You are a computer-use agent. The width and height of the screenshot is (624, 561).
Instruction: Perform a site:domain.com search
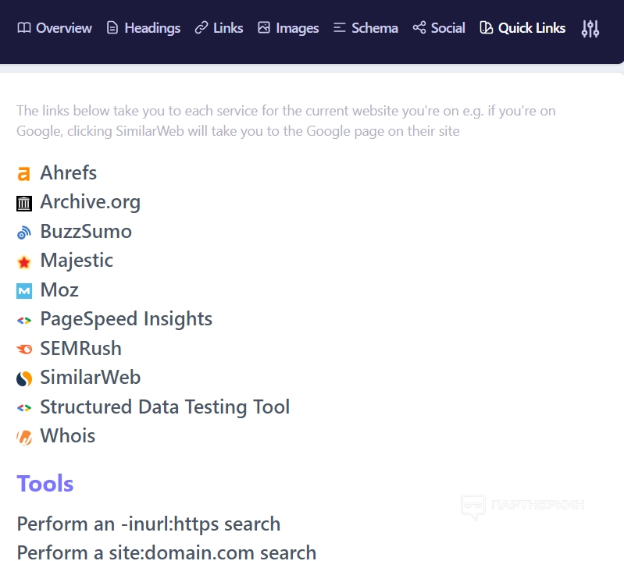coord(166,552)
